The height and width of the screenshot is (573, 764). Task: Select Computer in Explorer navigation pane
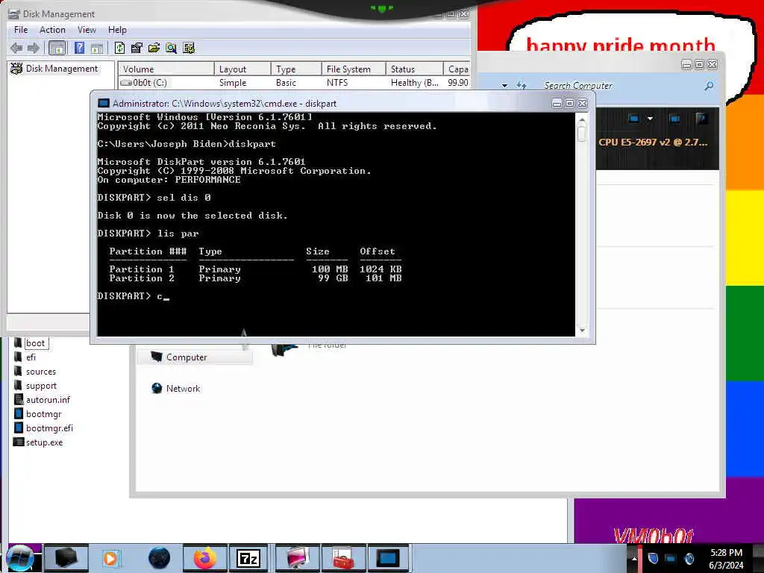[x=195, y=357]
